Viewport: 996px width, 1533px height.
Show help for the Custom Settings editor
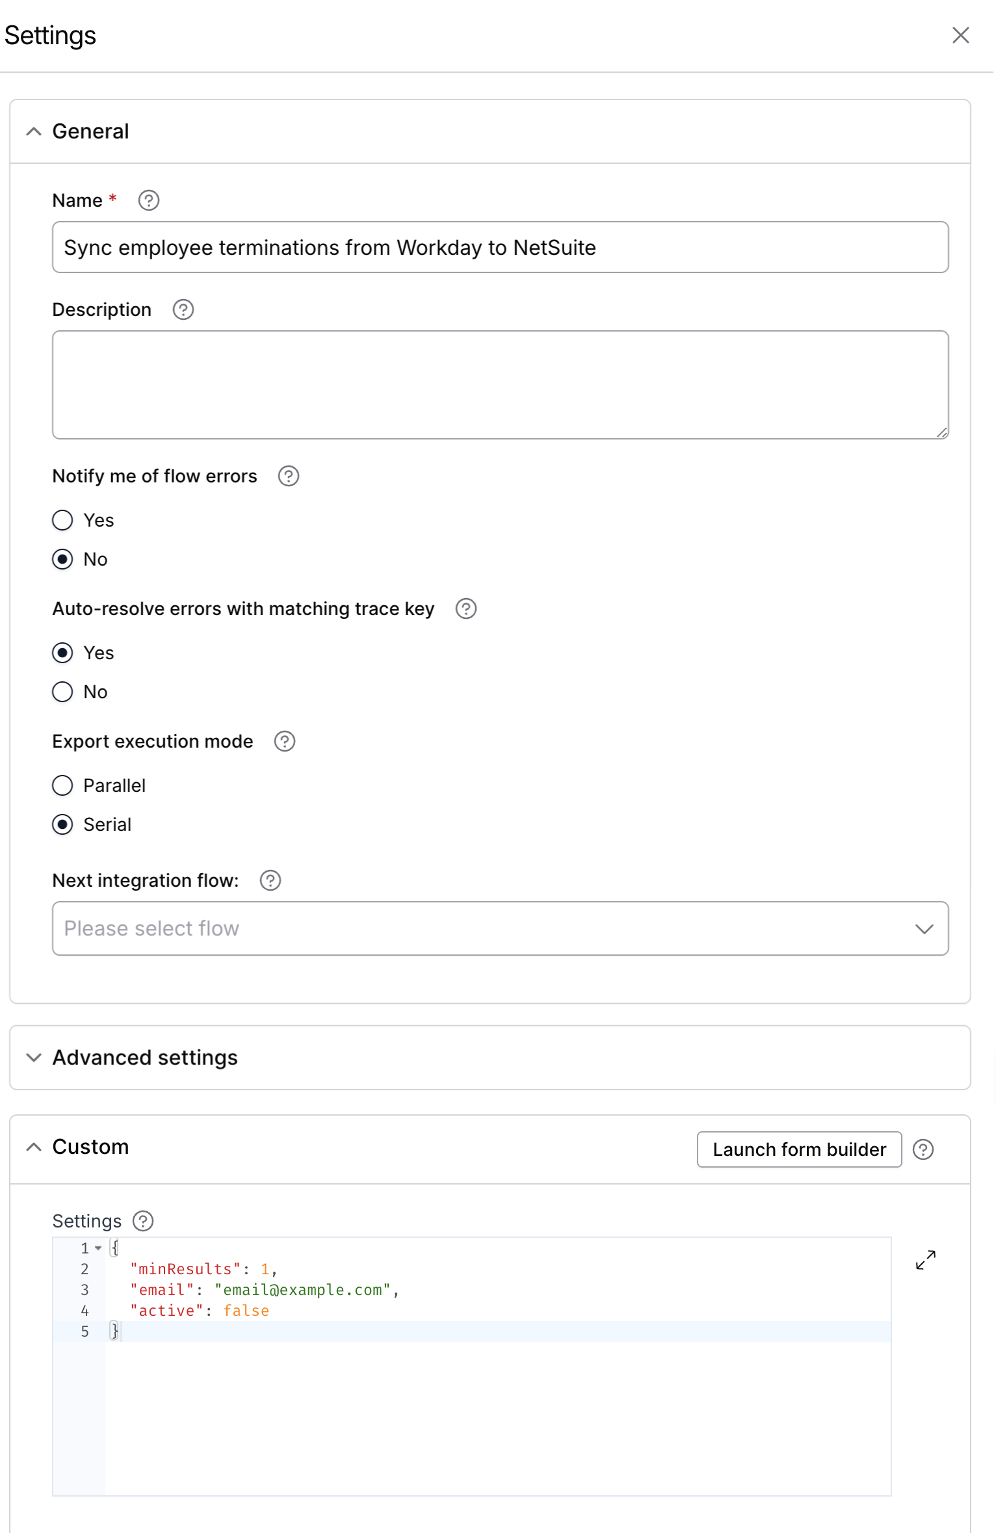[x=143, y=1222]
